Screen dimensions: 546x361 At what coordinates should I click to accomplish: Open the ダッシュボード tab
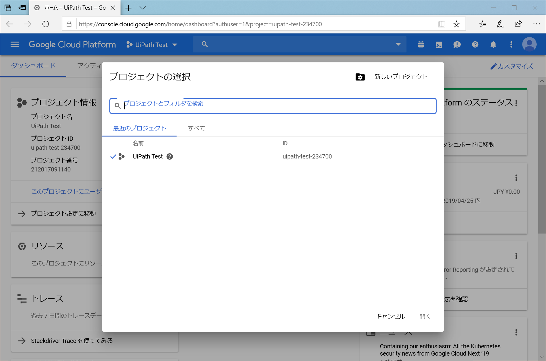33,66
